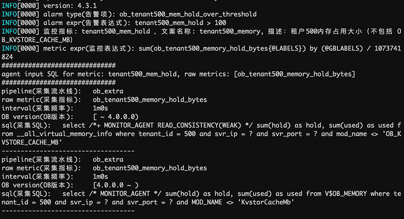Click the version 4.3.1 text
Viewport: 404px width, 219px height.
coord(70,6)
